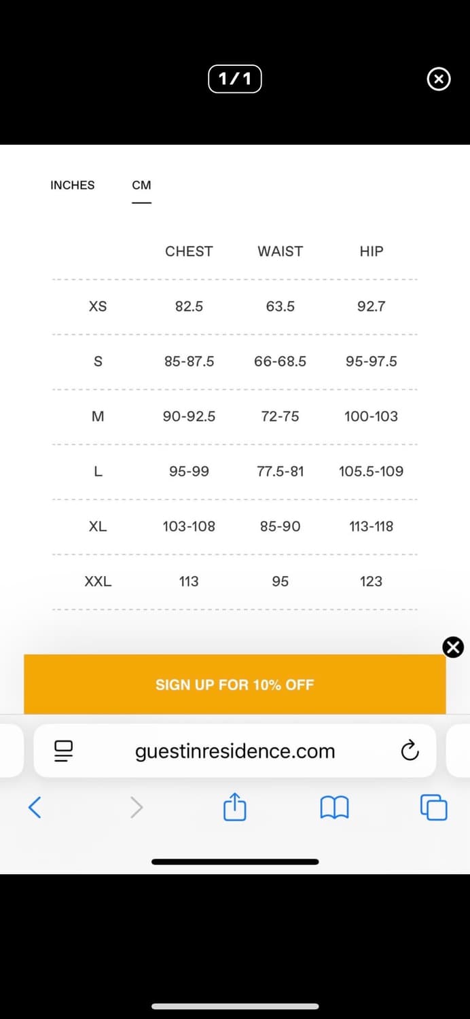470x1019 pixels.
Task: Tap the XXL size row label
Action: [x=98, y=582]
